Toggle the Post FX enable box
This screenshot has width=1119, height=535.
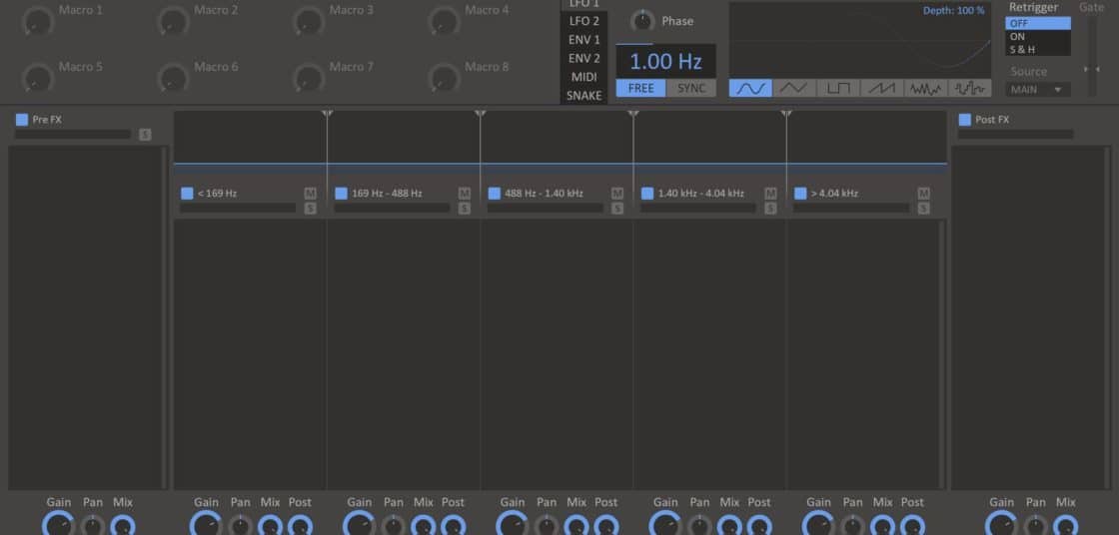click(x=965, y=119)
